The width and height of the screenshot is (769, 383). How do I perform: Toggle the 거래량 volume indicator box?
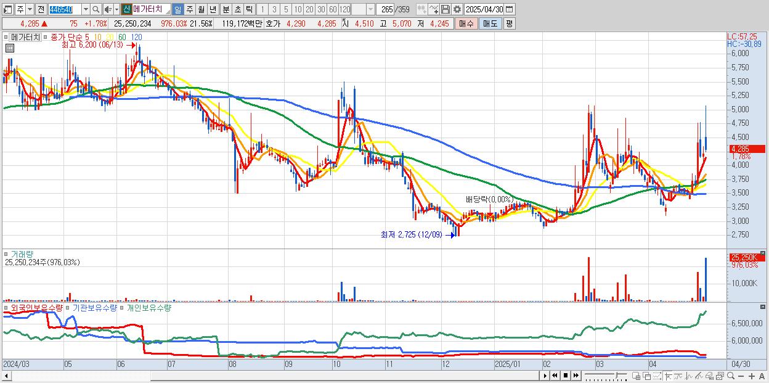[6, 254]
